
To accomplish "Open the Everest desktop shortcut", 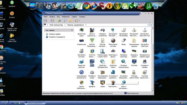I will [12, 15].
